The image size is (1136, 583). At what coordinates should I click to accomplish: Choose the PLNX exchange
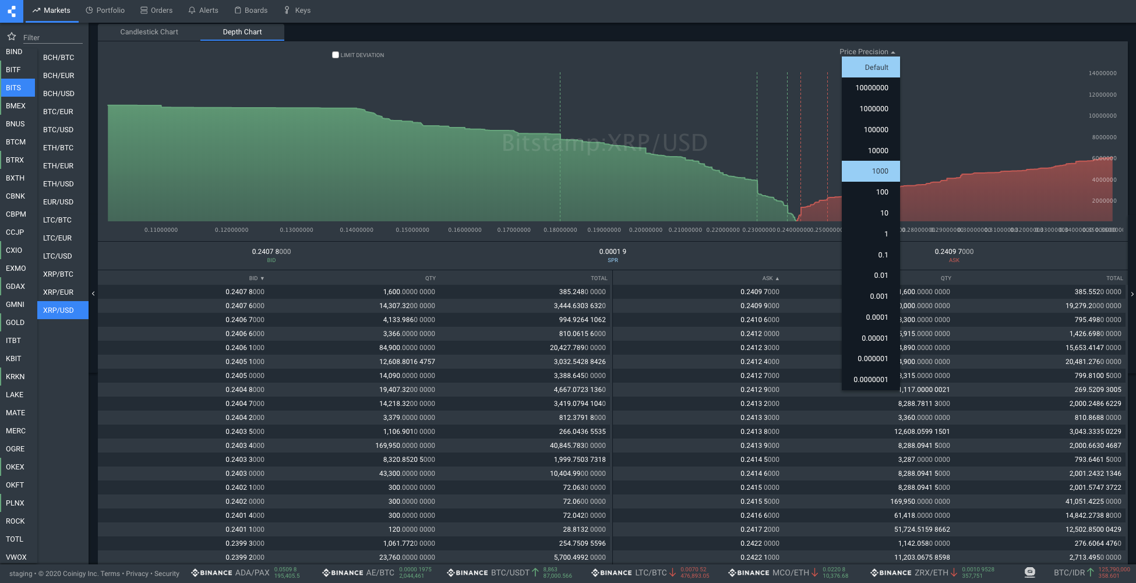click(x=17, y=503)
